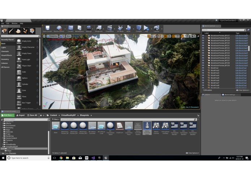Screen dimensions: 251x179
Task: Click the Cinematics toolbar icon
Action: click(110, 29)
